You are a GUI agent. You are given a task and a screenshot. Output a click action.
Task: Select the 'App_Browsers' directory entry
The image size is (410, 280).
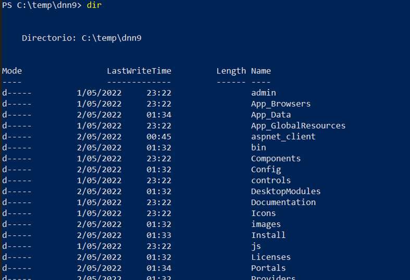tap(281, 104)
